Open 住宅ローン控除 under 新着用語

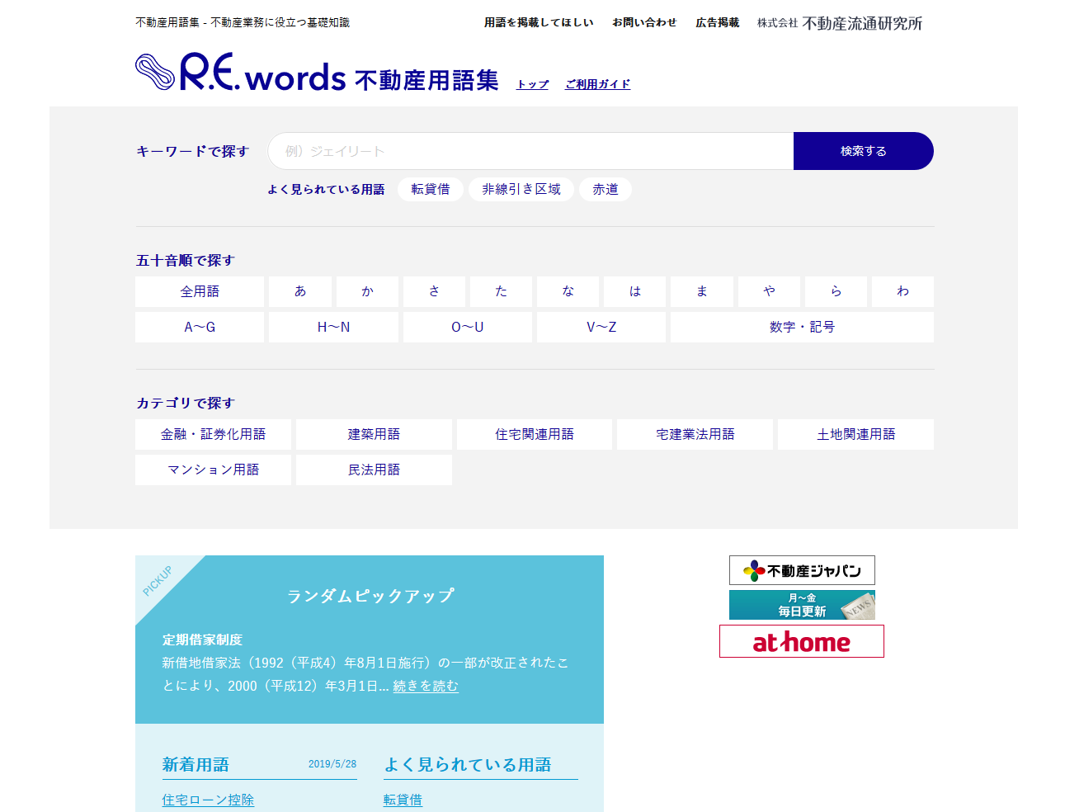tap(208, 800)
